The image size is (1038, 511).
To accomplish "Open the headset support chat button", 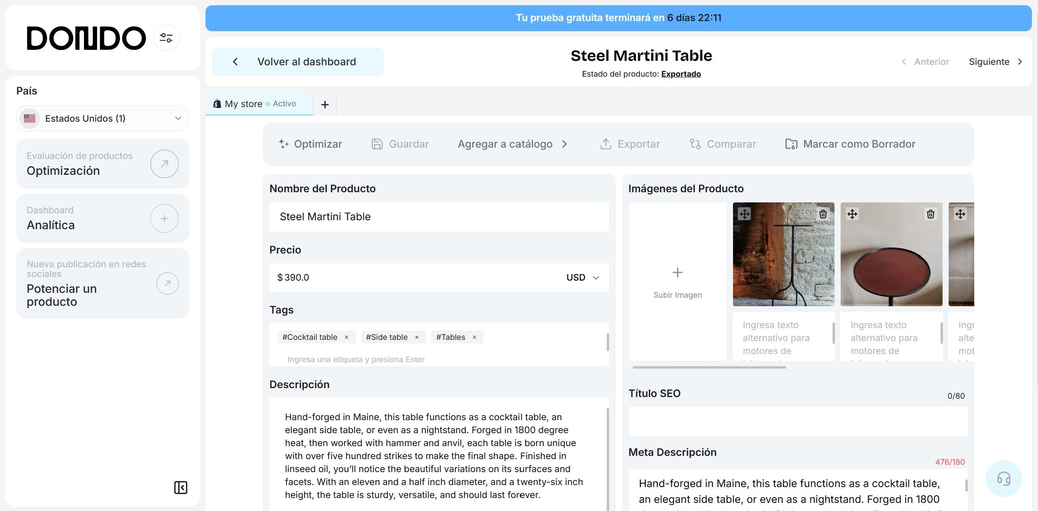I will click(1003, 479).
